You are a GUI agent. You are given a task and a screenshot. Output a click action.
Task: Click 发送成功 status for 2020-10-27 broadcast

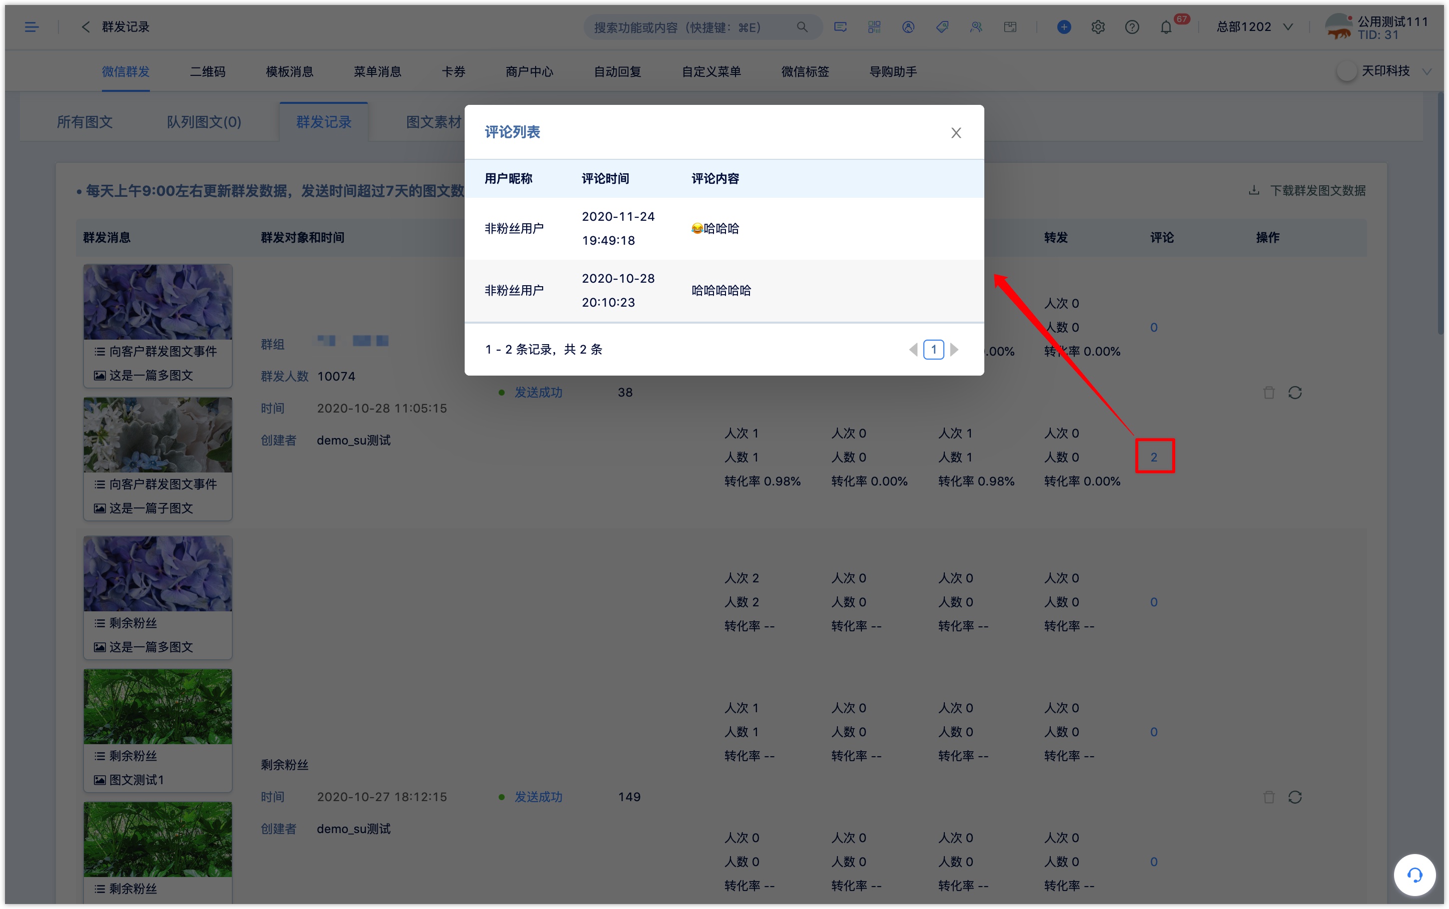538,797
